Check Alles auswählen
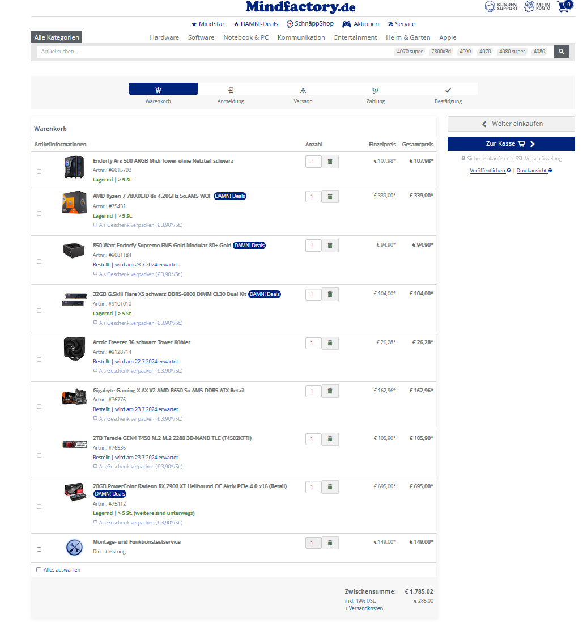 click(x=39, y=570)
